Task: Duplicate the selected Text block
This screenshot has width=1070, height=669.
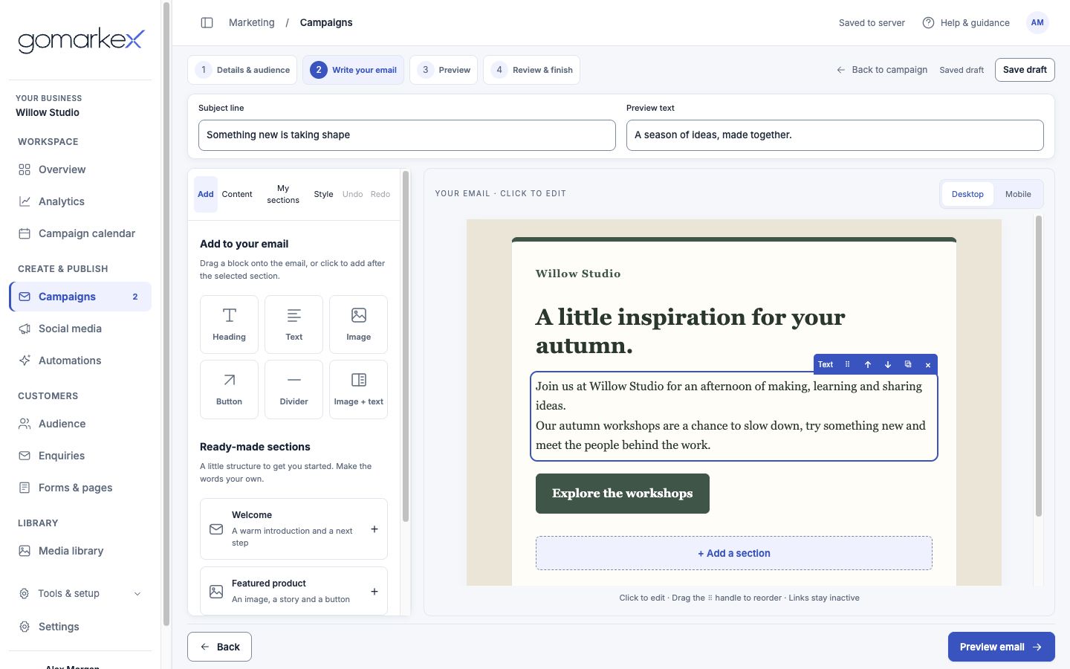Action: [x=907, y=364]
